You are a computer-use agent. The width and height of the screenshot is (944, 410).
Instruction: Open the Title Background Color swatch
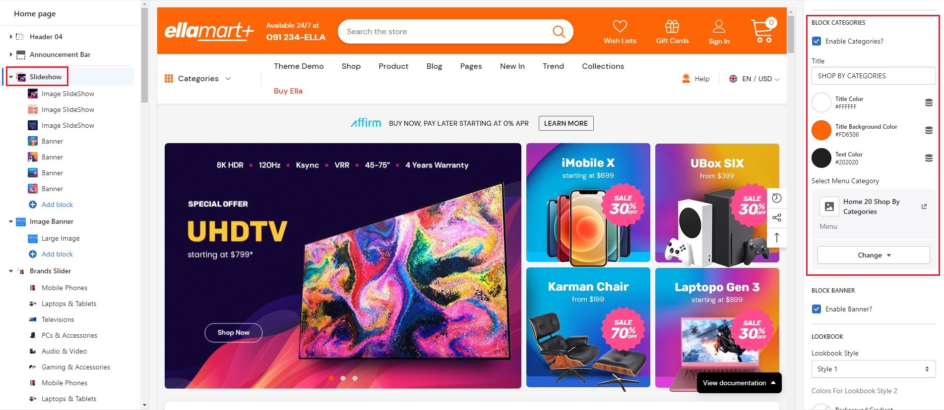point(821,130)
